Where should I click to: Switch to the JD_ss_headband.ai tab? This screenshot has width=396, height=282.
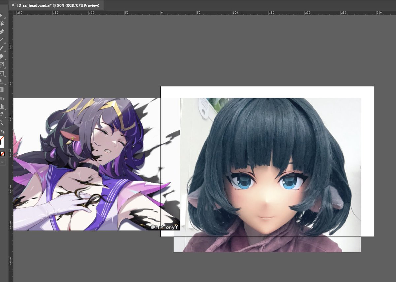pos(58,5)
